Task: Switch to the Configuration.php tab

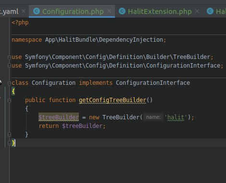Action: pyautogui.click(x=72, y=11)
